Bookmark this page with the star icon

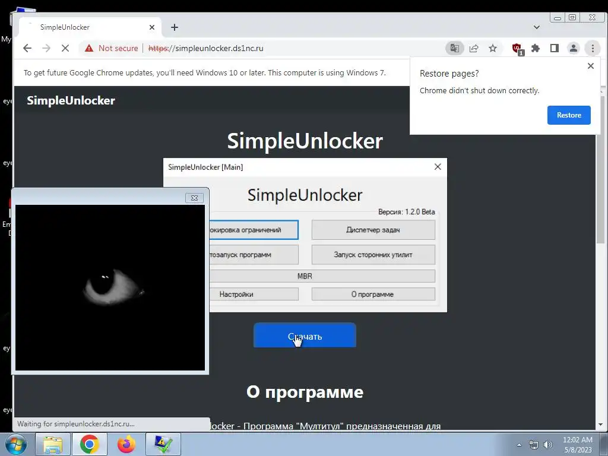pyautogui.click(x=493, y=48)
